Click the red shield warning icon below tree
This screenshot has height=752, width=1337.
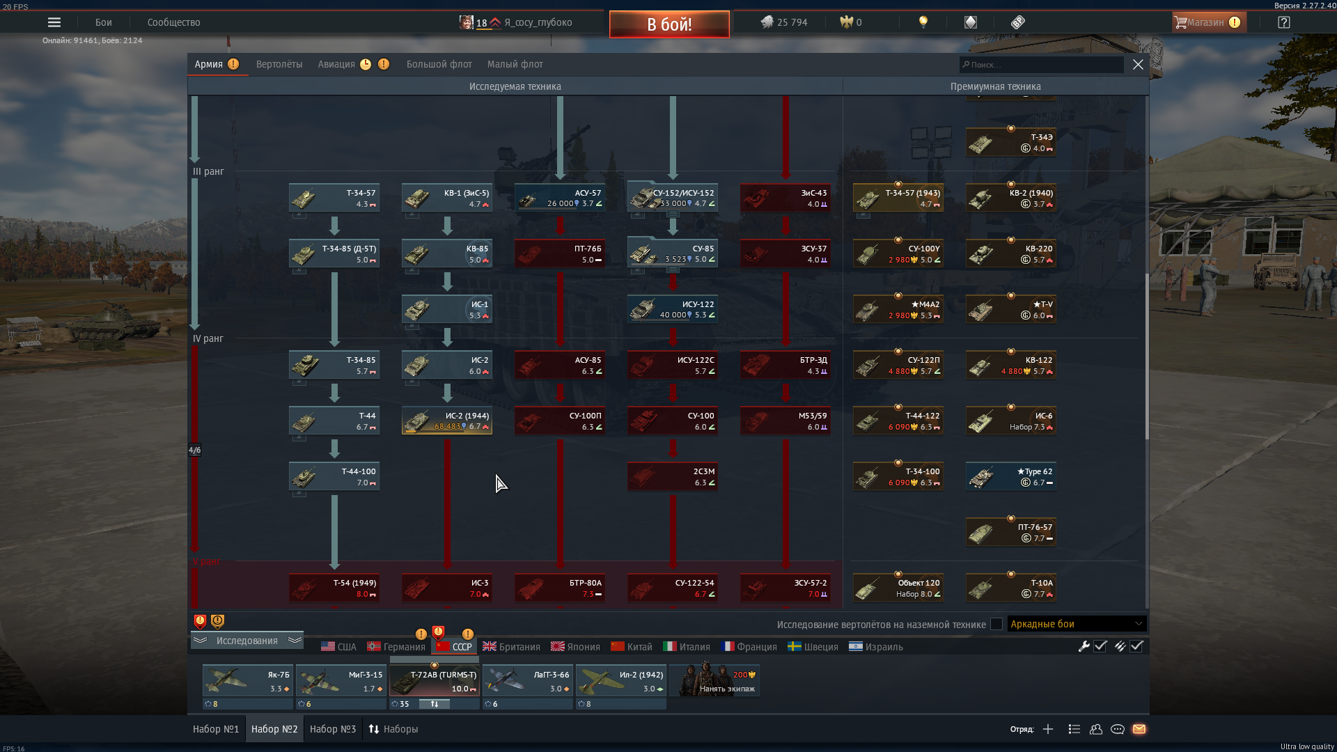tap(200, 620)
